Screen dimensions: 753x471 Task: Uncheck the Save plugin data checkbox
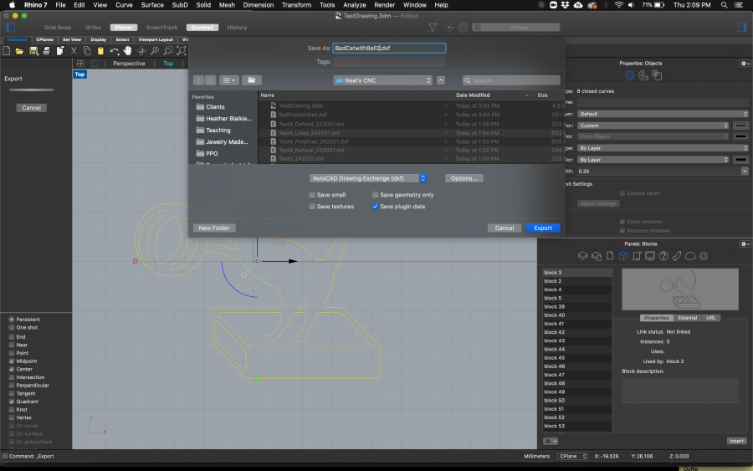click(x=375, y=207)
